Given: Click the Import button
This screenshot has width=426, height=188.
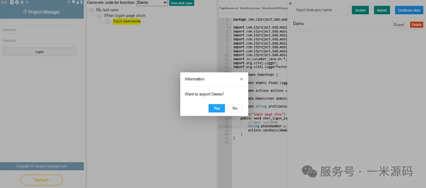Looking at the screenshot, I should [382, 10].
